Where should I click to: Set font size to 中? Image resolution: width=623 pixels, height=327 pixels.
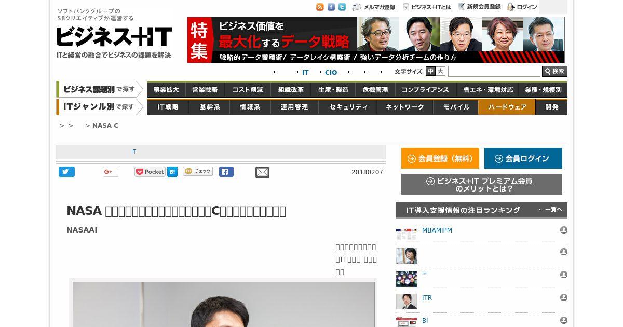pyautogui.click(x=430, y=71)
